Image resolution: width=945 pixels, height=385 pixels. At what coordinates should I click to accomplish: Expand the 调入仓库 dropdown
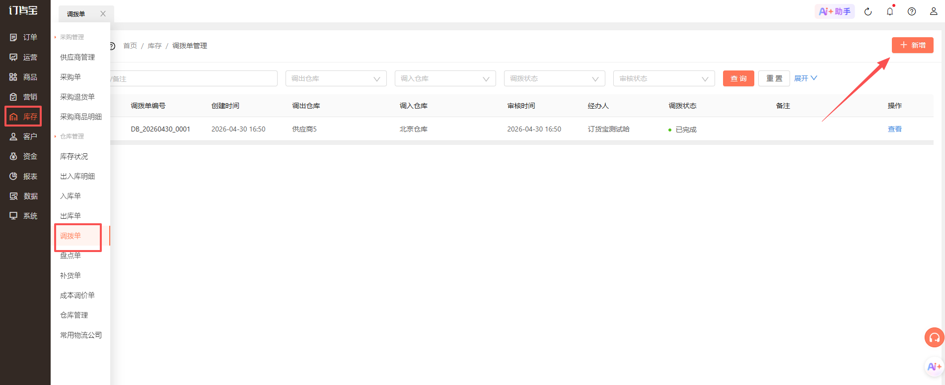tap(445, 78)
